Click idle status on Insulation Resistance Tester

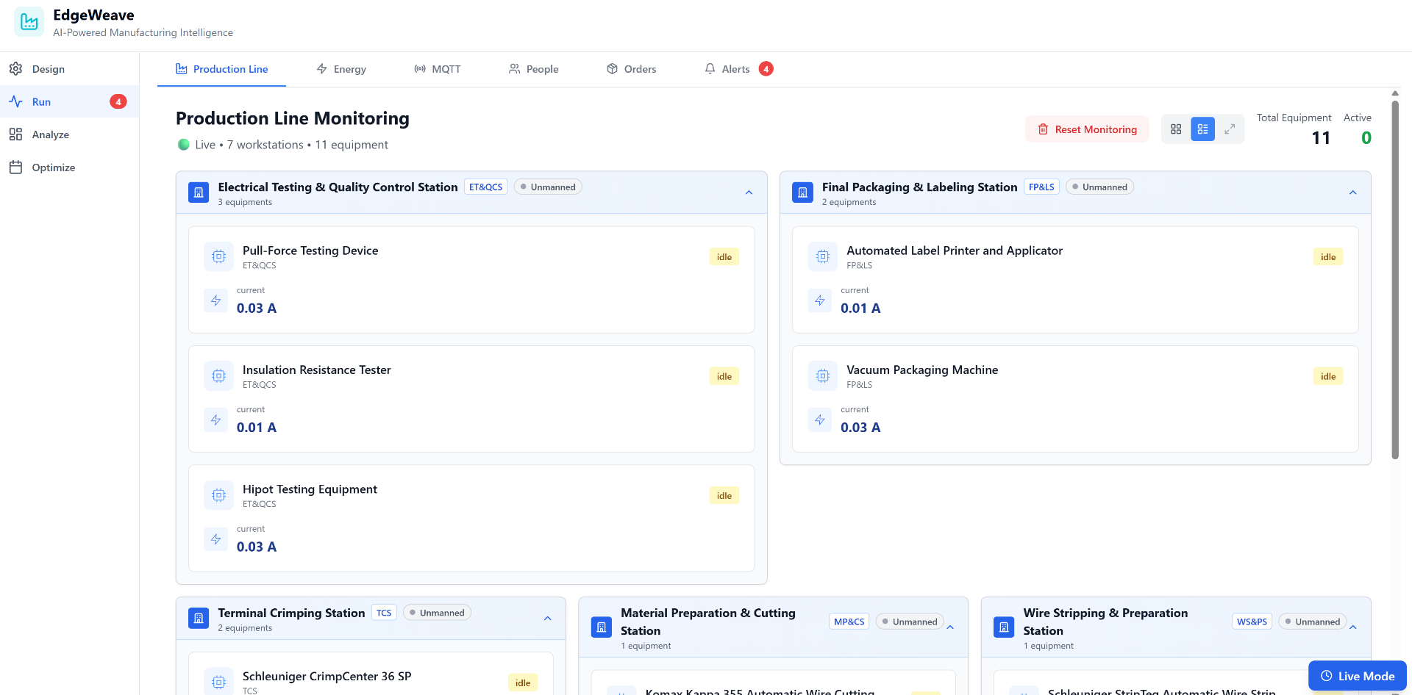[724, 376]
